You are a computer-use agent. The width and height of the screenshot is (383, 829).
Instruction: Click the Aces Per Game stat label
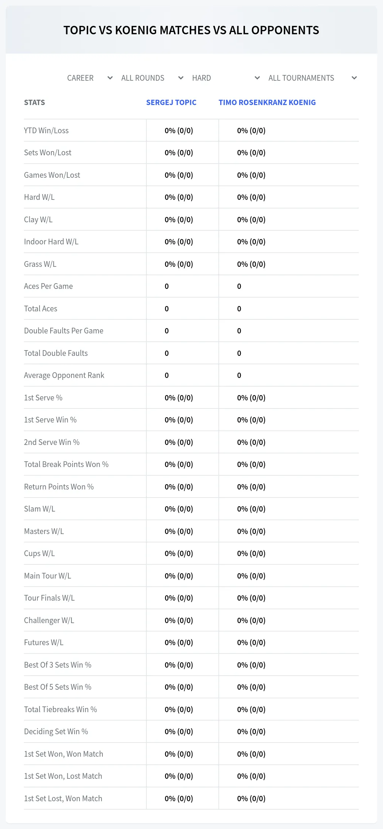pyautogui.click(x=48, y=286)
